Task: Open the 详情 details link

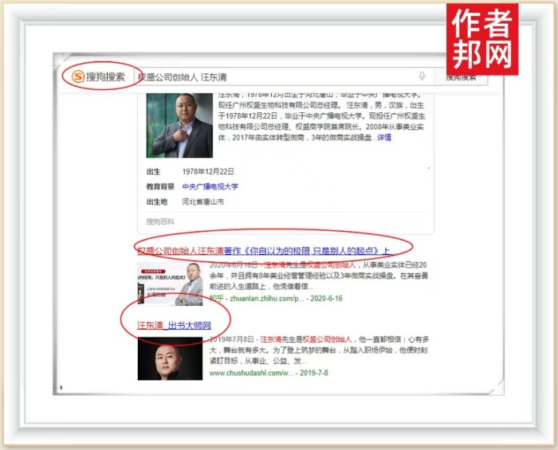Action: [384, 137]
